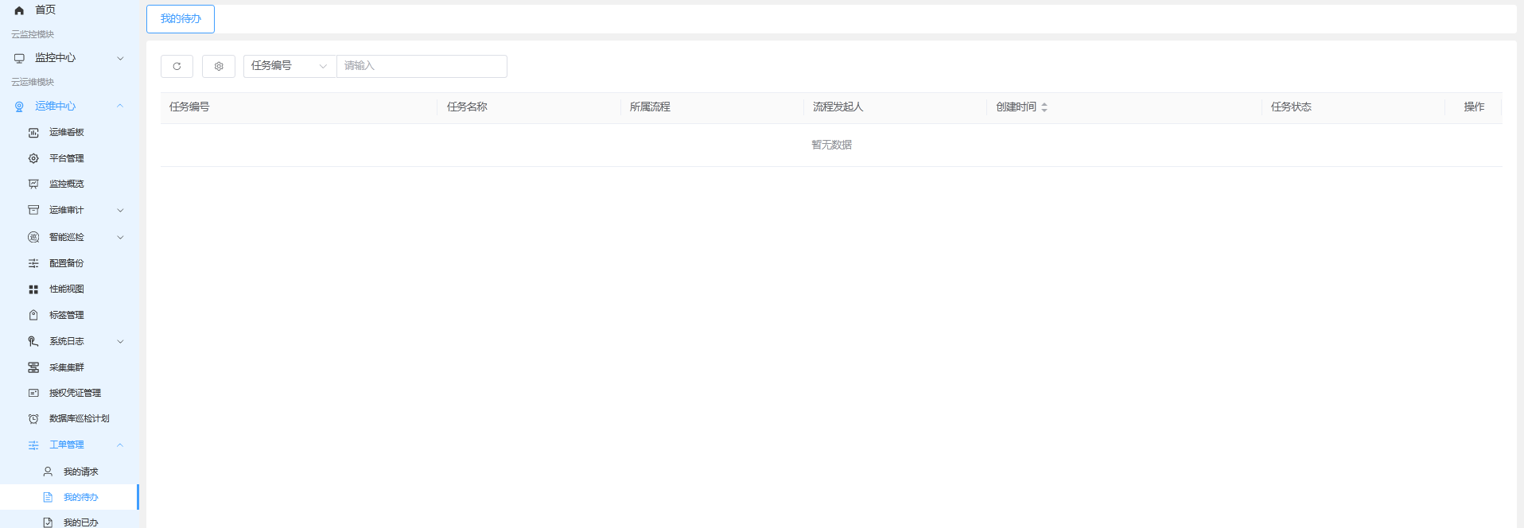
Task: Click the 性能视图 grid icon
Action: 33,289
